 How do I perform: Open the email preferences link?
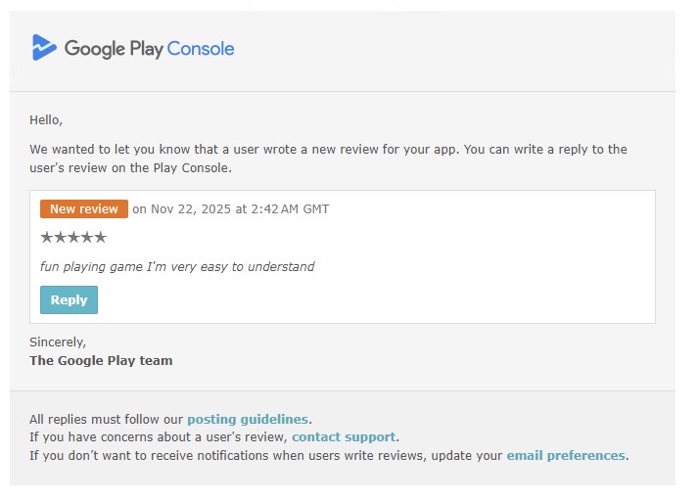[x=565, y=455]
